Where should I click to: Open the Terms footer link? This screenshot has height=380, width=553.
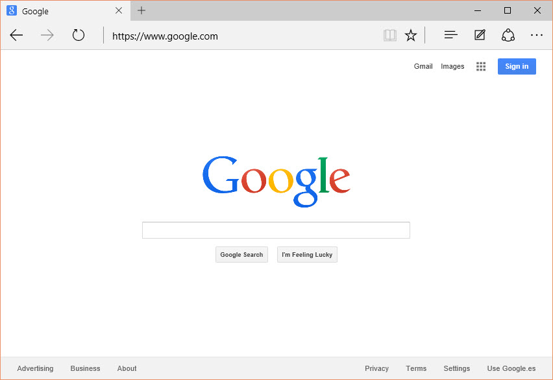point(416,368)
